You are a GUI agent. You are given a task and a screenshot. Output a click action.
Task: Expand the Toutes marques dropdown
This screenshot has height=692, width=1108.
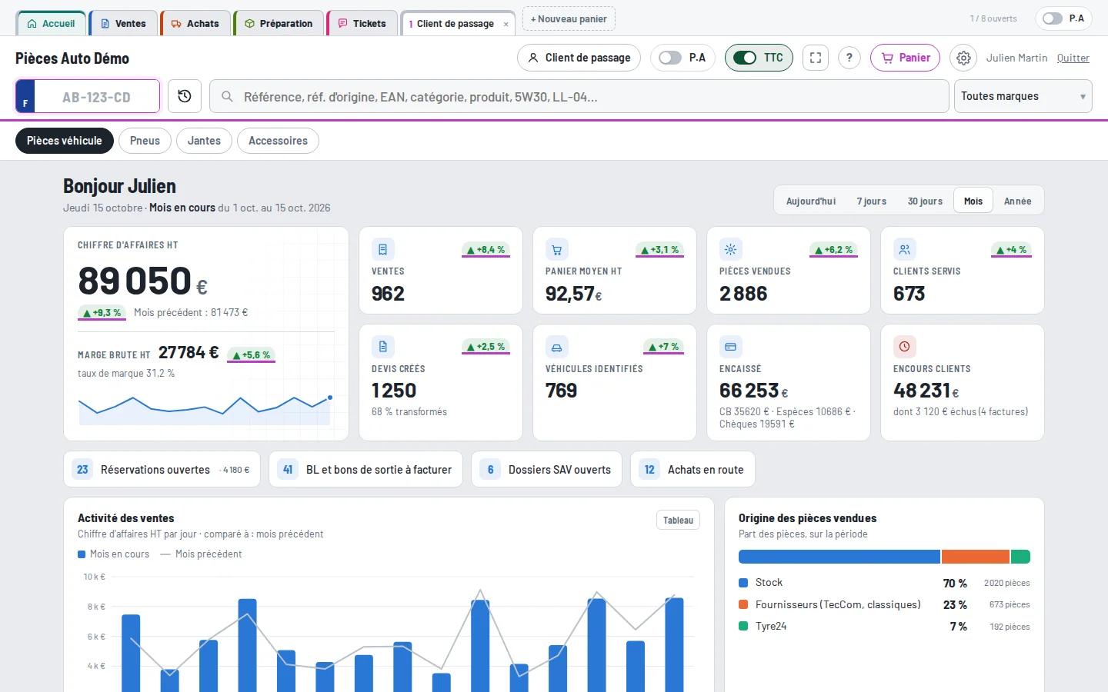(1023, 97)
